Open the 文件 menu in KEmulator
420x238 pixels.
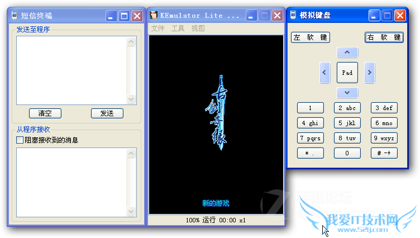click(x=157, y=28)
